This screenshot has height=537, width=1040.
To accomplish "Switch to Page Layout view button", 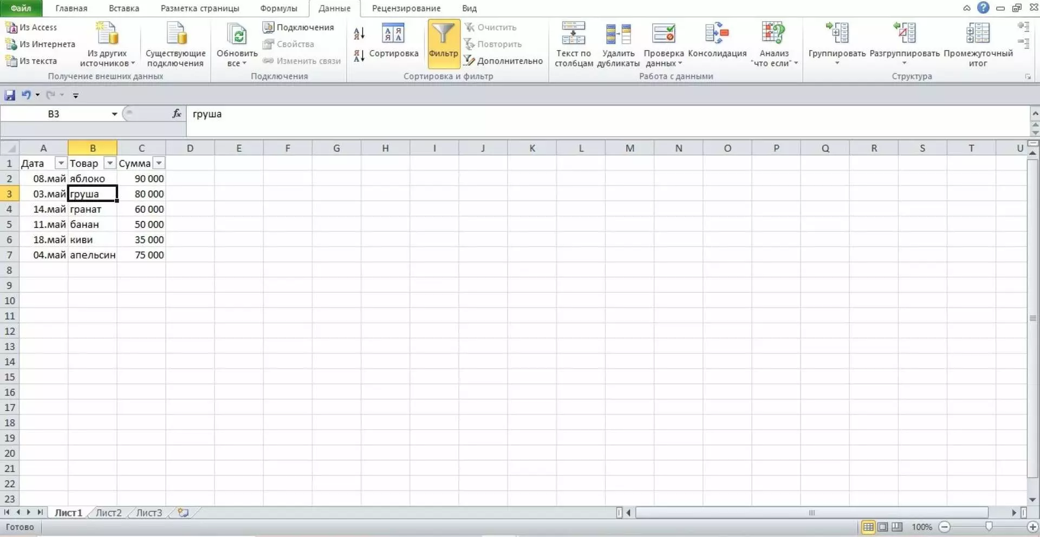I will pyautogui.click(x=883, y=527).
